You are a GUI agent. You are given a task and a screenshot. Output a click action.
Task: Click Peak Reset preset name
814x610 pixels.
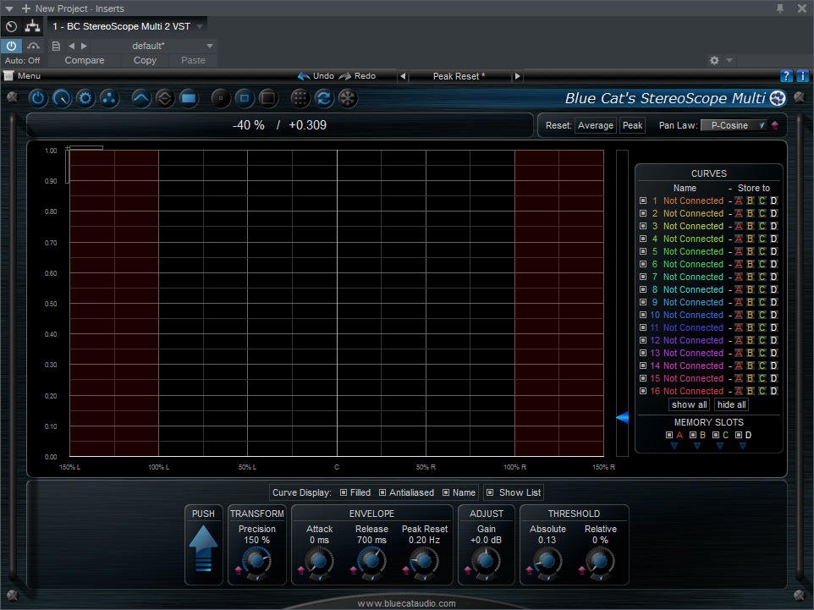click(459, 76)
